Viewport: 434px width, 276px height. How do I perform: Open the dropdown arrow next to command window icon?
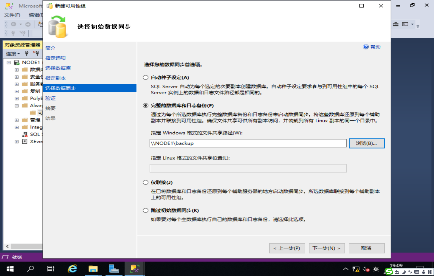pos(412,24)
